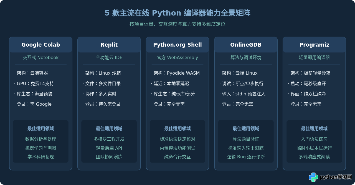
Task: Click the 架构：极简轻量沙箱 line
Action: [309, 73]
